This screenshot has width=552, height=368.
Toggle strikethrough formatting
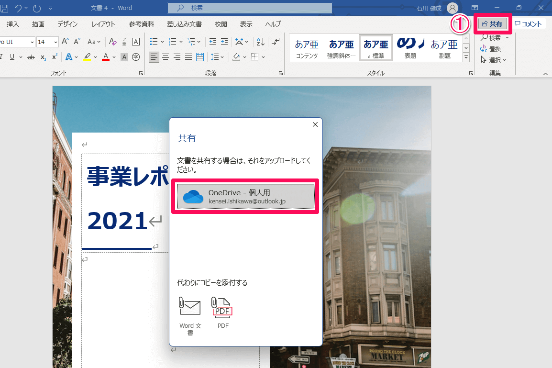click(30, 57)
